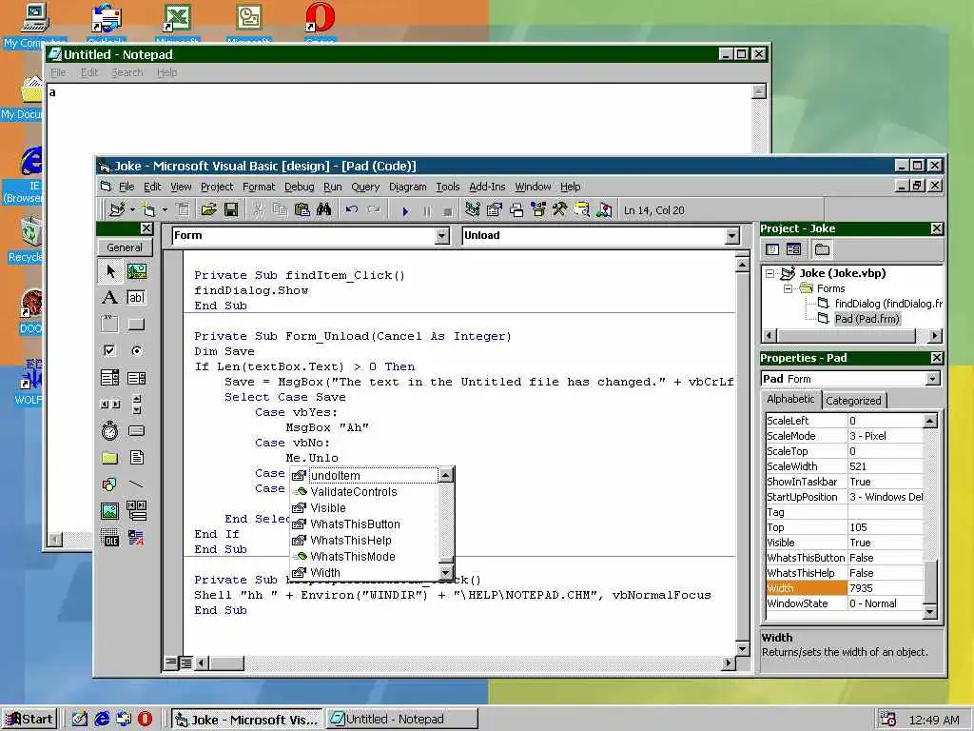Select the Pointer tool in the toolbox

tap(110, 271)
